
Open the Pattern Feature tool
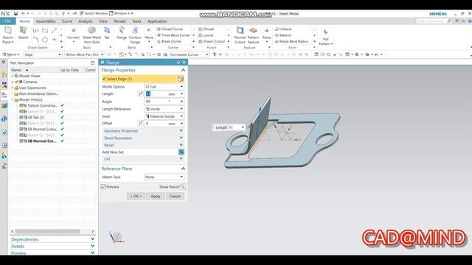click(x=253, y=35)
